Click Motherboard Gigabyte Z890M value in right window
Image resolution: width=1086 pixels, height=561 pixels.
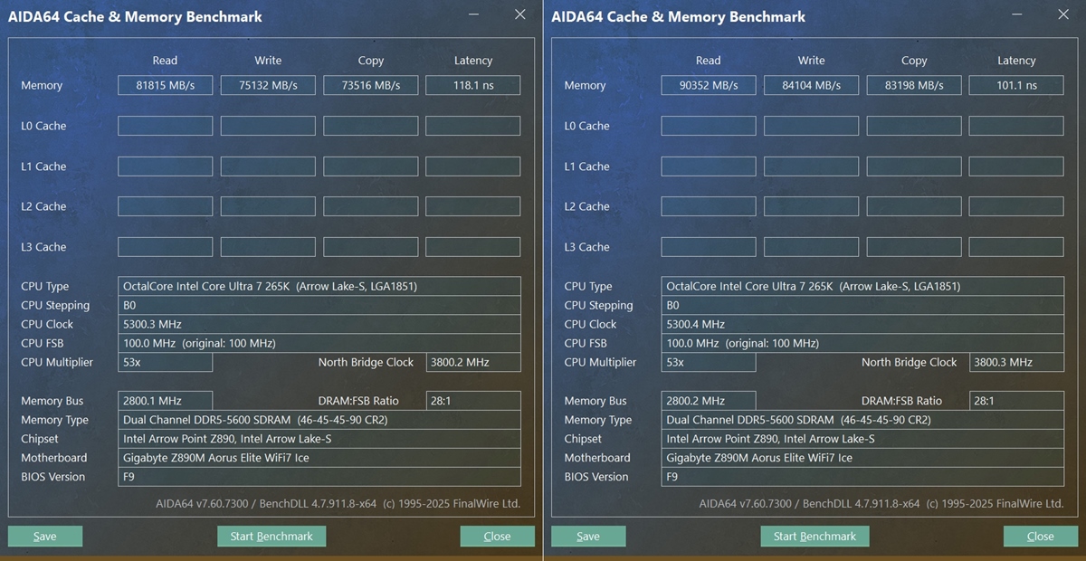(862, 458)
